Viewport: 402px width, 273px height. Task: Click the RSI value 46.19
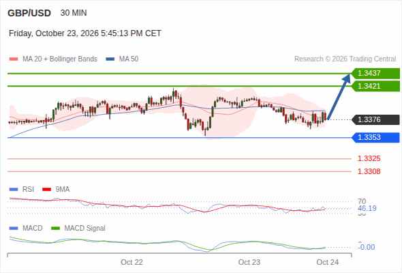click(x=367, y=208)
